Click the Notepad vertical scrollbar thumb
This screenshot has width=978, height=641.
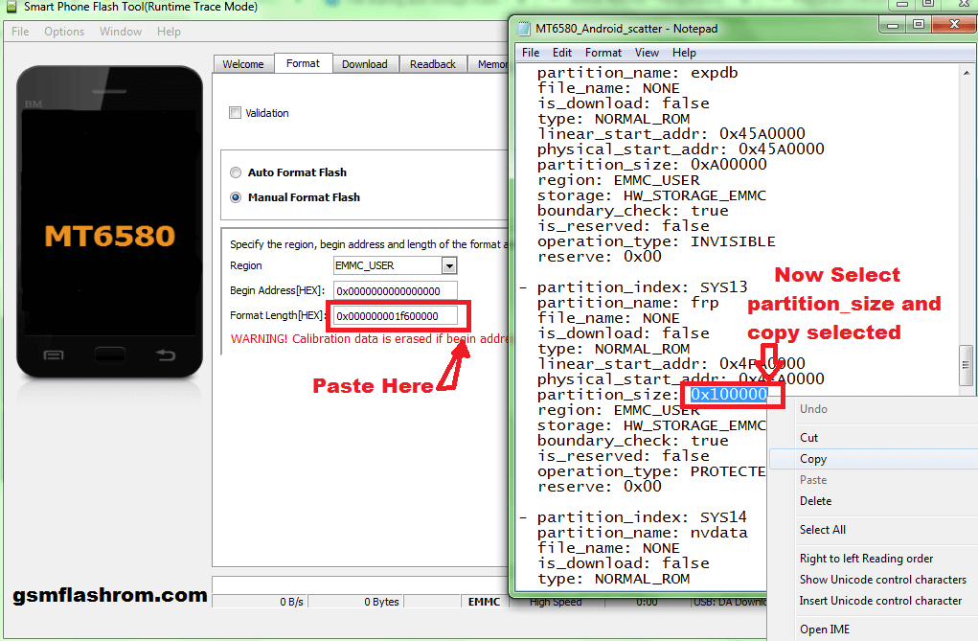click(x=966, y=366)
